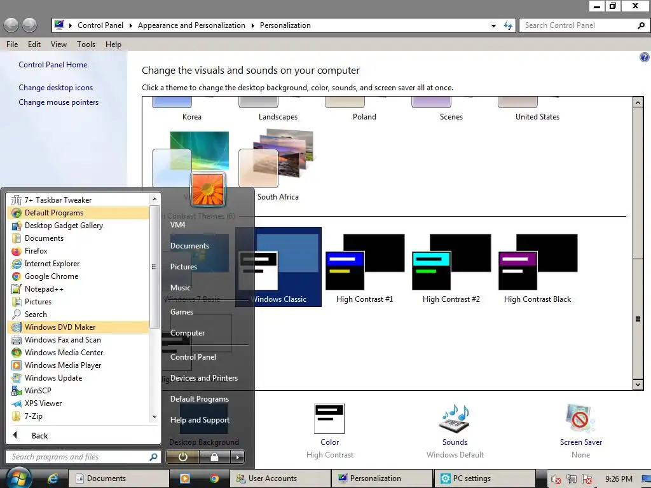Click the muted volume tray icon
Screen dimensions: 651x488
(x=556, y=479)
